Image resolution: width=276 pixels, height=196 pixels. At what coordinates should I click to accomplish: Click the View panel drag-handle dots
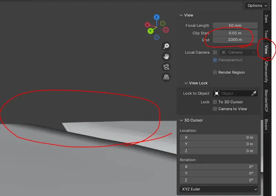(x=257, y=15)
